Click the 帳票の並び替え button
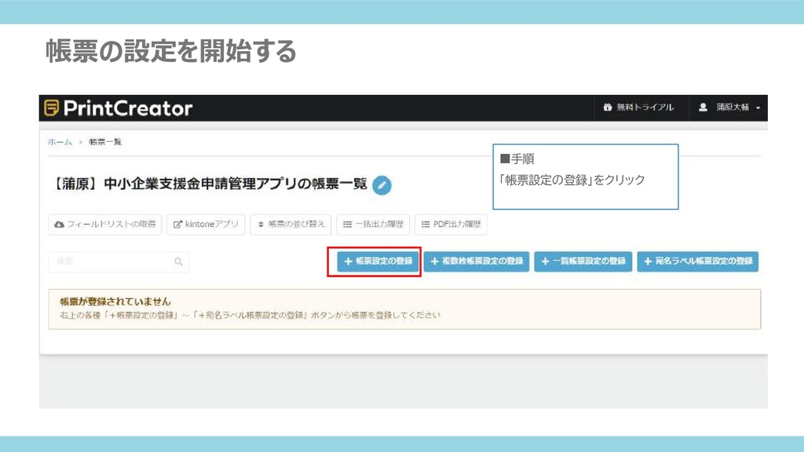 tap(291, 224)
